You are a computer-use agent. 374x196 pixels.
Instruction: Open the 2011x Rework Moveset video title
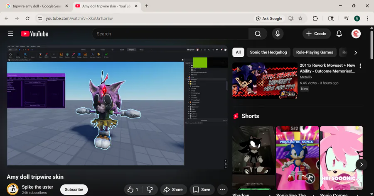(x=327, y=68)
